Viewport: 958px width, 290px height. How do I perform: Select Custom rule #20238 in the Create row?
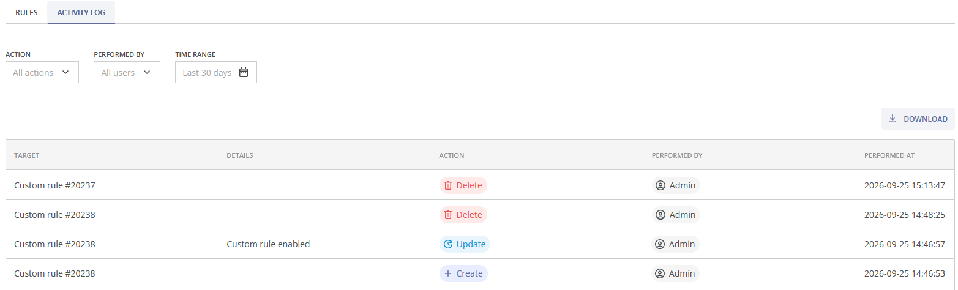pos(54,273)
